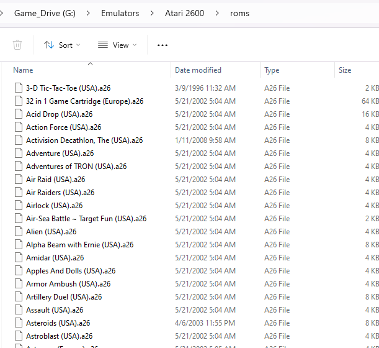Navigate to Emulators in breadcrumb path
This screenshot has width=379, height=348.
pos(120,13)
